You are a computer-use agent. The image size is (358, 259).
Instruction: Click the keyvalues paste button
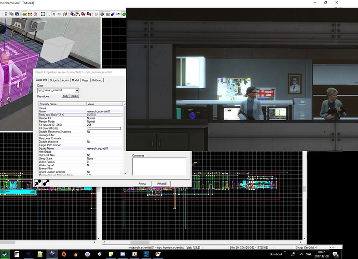(74, 96)
